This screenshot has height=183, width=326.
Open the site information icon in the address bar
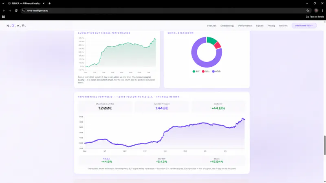24,11
